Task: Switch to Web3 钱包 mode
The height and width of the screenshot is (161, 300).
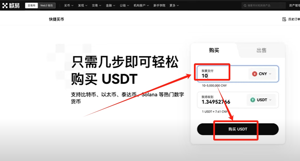Action: [46, 6]
